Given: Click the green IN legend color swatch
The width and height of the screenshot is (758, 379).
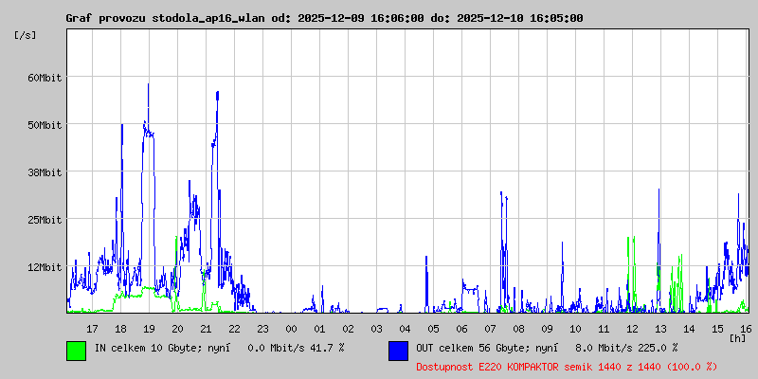Looking at the screenshot, I should (x=77, y=351).
